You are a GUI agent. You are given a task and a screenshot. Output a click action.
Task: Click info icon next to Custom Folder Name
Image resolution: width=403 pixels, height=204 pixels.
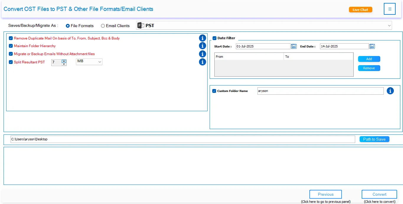coord(390,91)
